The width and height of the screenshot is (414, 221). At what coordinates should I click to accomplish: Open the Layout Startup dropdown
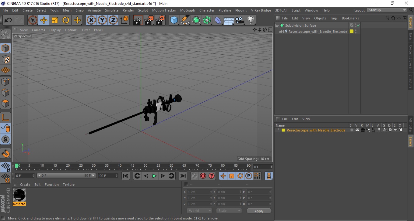pyautogui.click(x=387, y=10)
